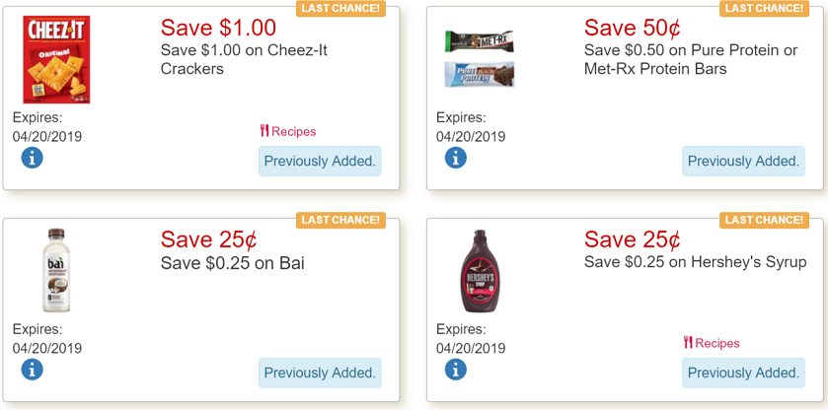This screenshot has height=410, width=828.
Task: Click info icon on Hershey's Syrup coupon
Action: click(x=455, y=370)
